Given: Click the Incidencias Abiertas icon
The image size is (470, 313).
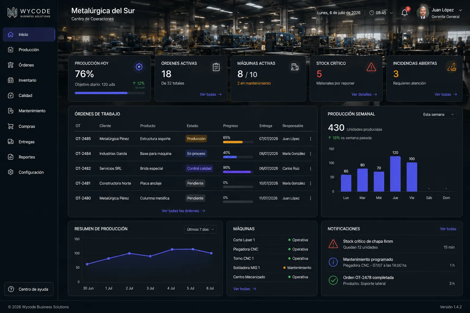Looking at the screenshot, I should pyautogui.click(x=452, y=67).
